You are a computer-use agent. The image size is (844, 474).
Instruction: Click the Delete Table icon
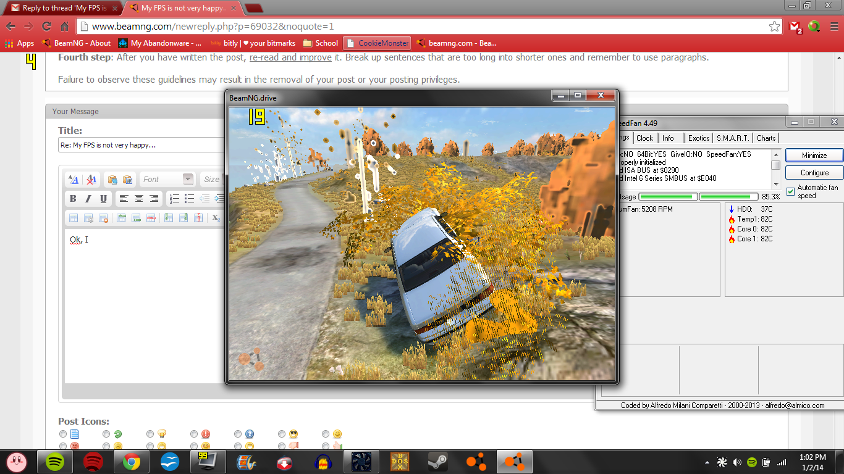[103, 218]
